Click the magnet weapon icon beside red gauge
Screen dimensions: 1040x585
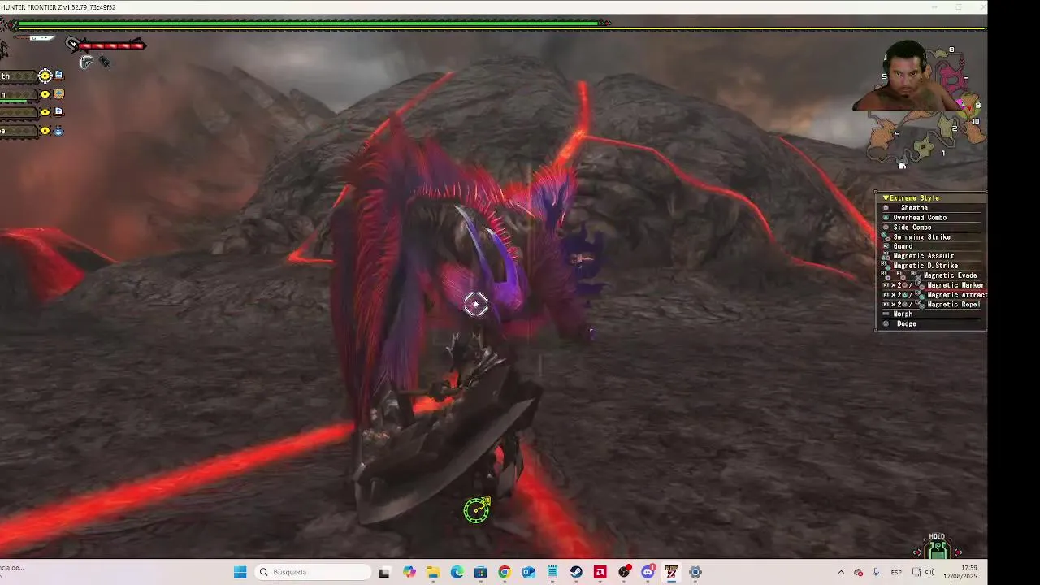point(72,44)
